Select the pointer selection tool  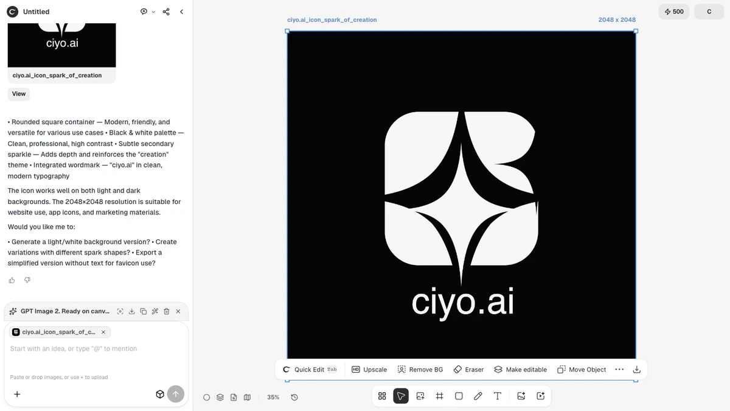point(401,396)
